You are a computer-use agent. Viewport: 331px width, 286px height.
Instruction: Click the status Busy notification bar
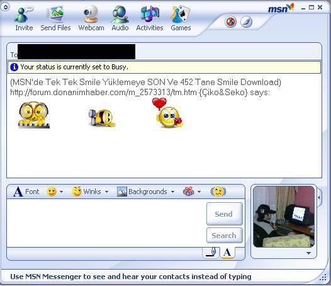point(164,67)
